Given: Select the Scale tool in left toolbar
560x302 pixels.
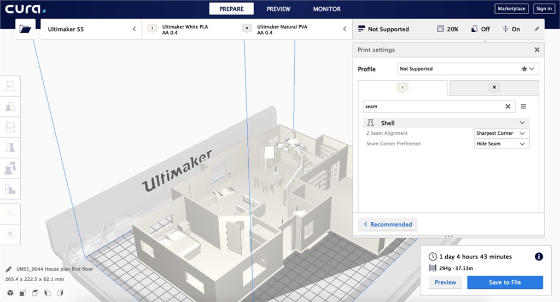Looking at the screenshot, I should [10, 106].
